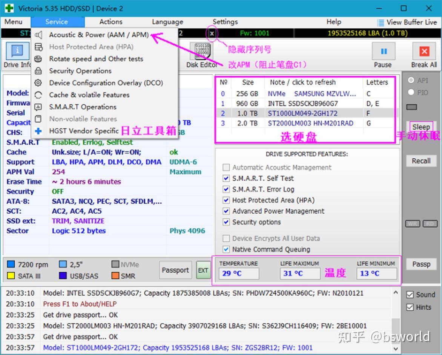Image resolution: width=442 pixels, height=355 pixels.
Task: Click the View Buffer Live icon
Action: pyautogui.click(x=380, y=22)
